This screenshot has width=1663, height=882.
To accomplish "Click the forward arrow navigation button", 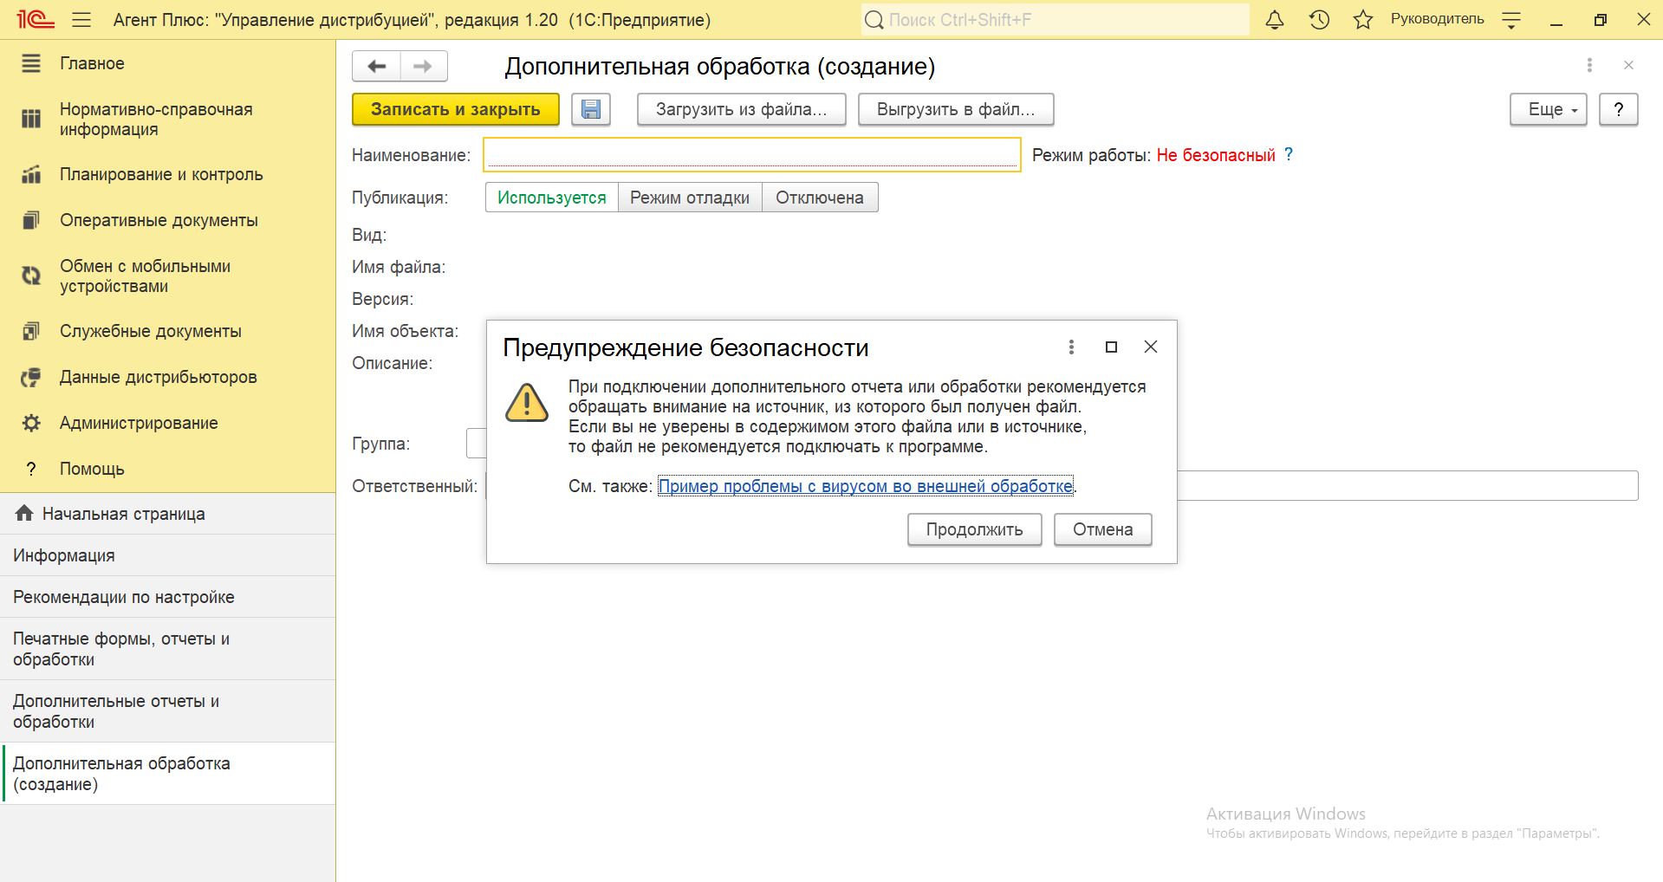I will (x=423, y=66).
